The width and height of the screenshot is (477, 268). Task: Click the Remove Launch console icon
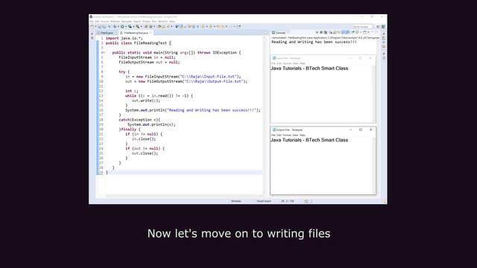click(321, 32)
